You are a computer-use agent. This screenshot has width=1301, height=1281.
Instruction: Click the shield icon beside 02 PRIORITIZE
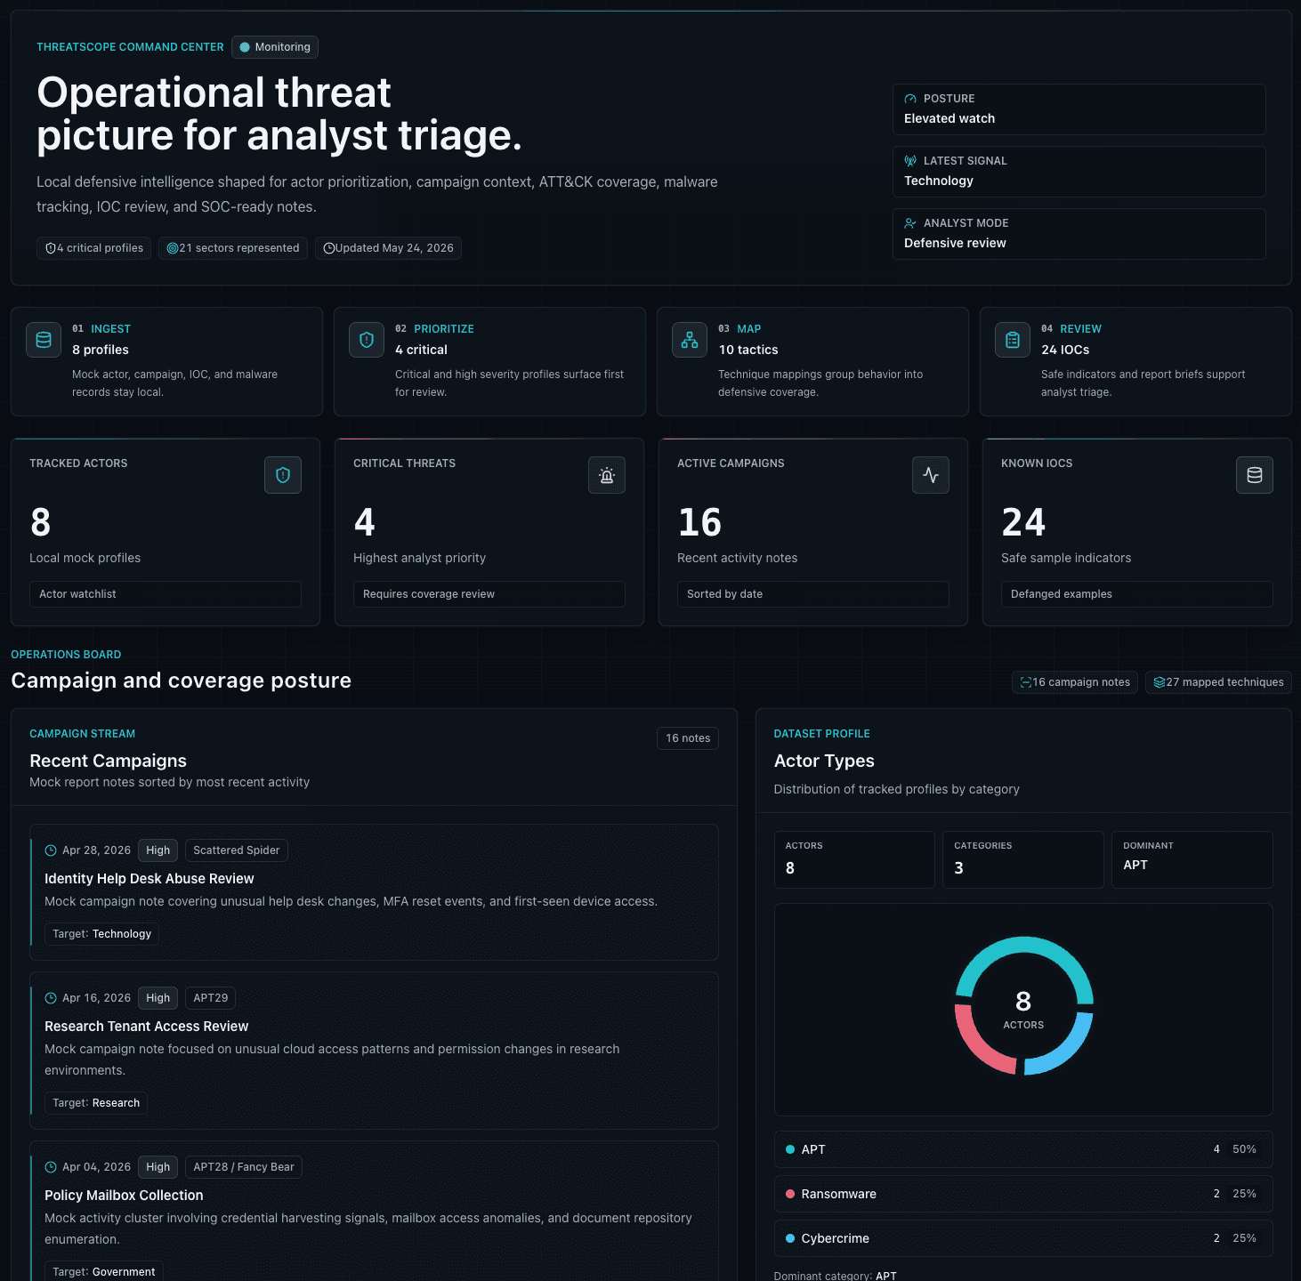[367, 340]
